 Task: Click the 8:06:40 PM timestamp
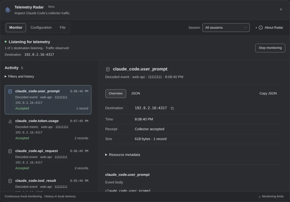79,151
